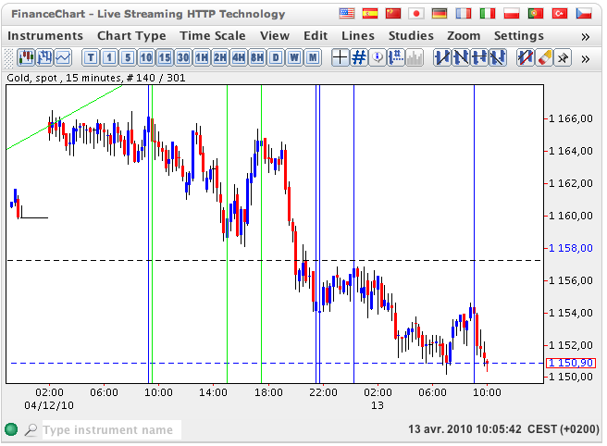
Task: Click the crossed-out line delete icon
Action: pyautogui.click(x=525, y=57)
